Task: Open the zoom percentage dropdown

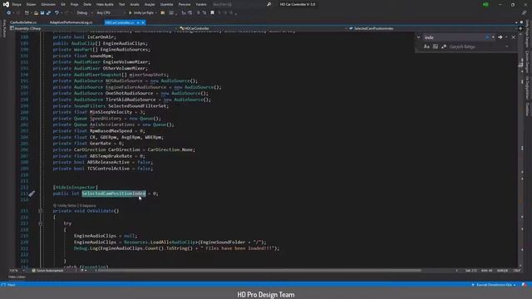Action: coord(16,271)
